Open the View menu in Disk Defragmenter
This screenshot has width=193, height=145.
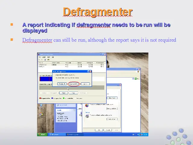pos(49,57)
